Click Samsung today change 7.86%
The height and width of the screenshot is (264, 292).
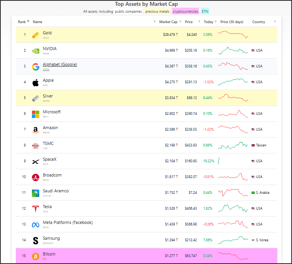pos(208,240)
